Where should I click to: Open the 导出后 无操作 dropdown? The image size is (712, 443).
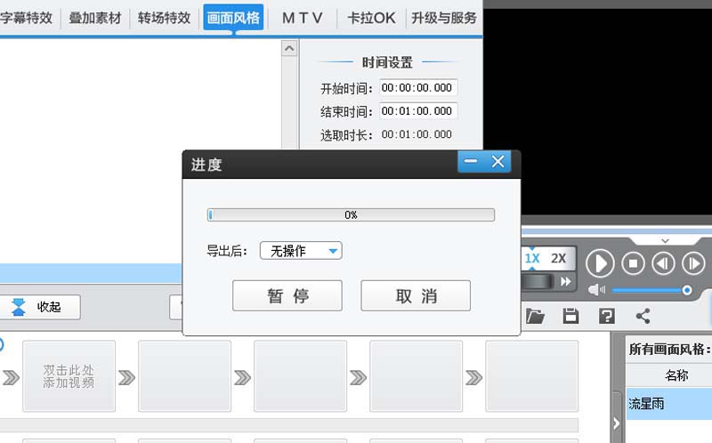pyautogui.click(x=301, y=251)
